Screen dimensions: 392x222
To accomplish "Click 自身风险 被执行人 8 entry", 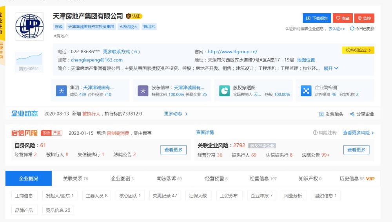I will (57, 155).
